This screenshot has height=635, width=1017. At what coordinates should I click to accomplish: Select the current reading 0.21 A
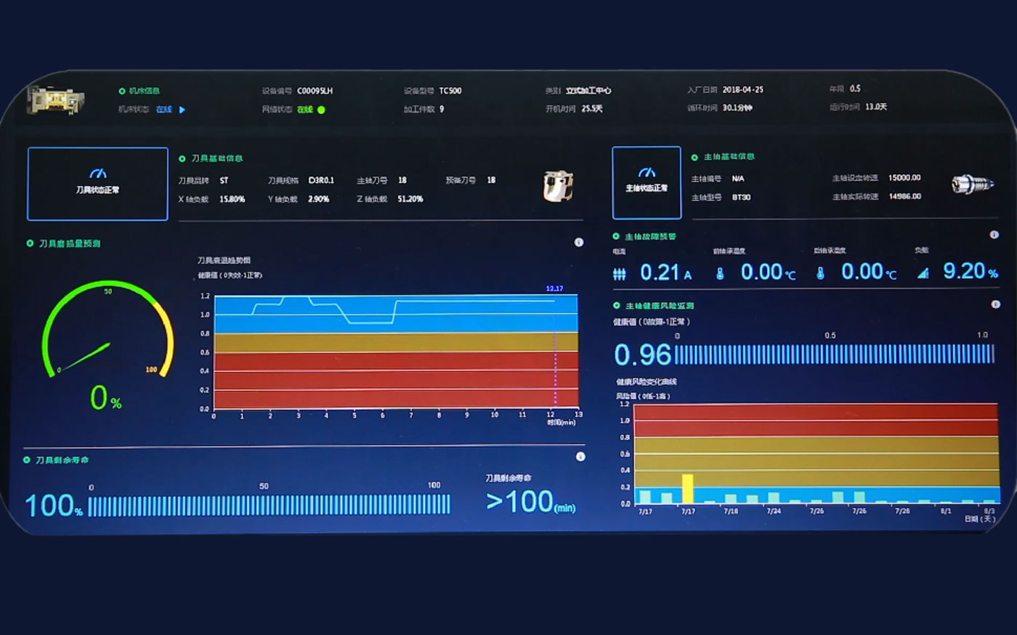(x=665, y=272)
